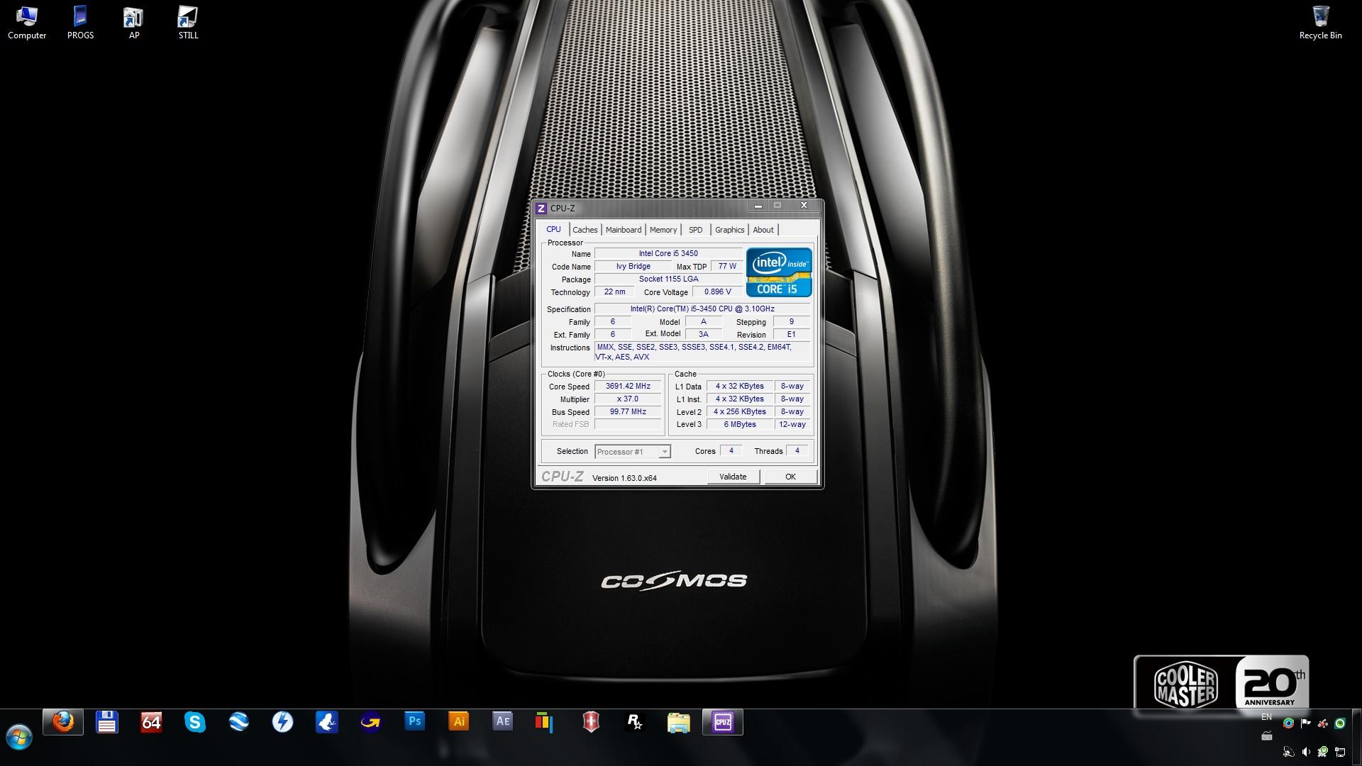Click the 'Socket 1155 LGA' package value
Screen dimensions: 1362x766
point(668,279)
